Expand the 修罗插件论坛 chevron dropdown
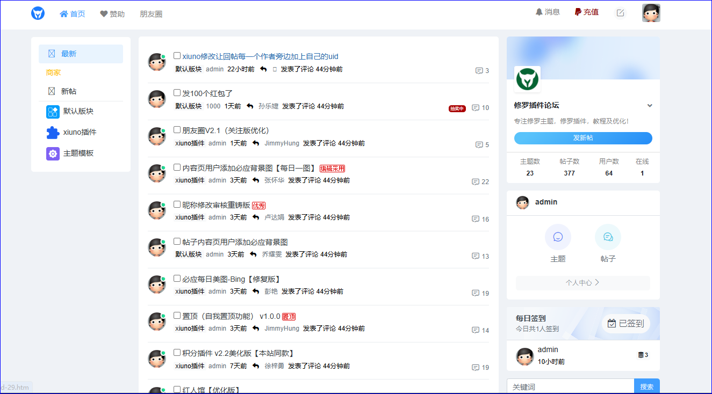 pos(650,106)
